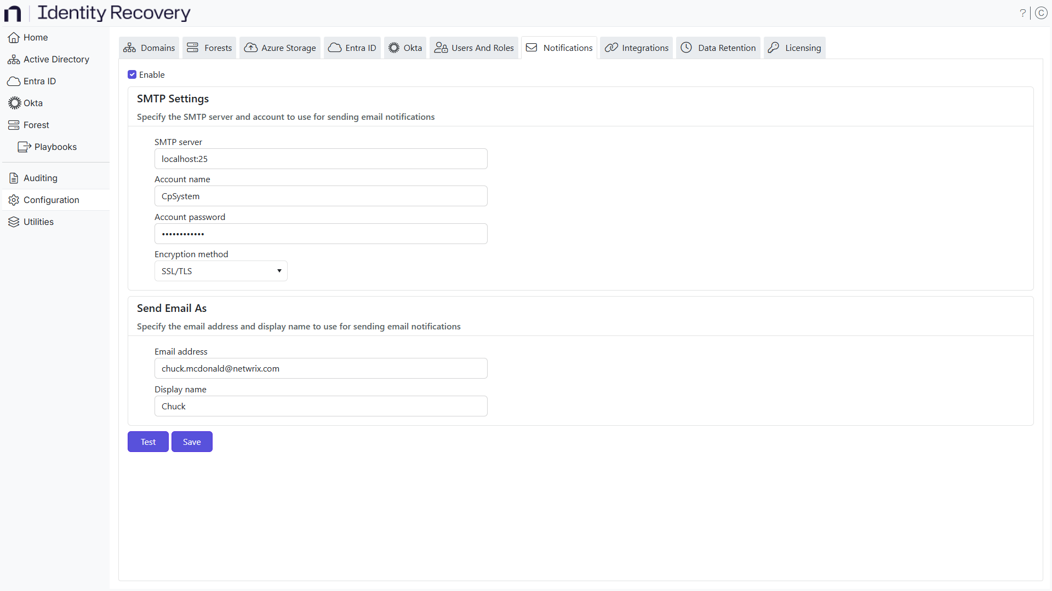Screen dimensions: 1052x591
Task: Open the Okta sidebar icon
Action: coord(13,103)
